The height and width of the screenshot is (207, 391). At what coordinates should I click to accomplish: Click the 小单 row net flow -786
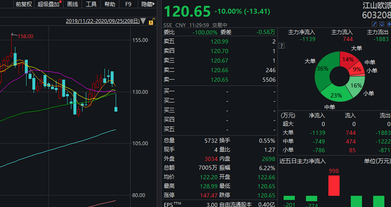pos(319,150)
